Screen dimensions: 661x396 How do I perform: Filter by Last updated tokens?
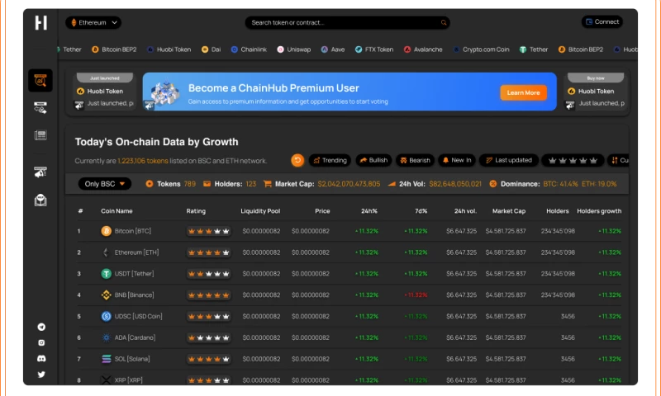[x=509, y=160]
